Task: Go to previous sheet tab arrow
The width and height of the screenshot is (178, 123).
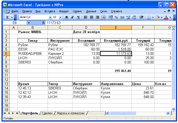Action: pos(9,113)
